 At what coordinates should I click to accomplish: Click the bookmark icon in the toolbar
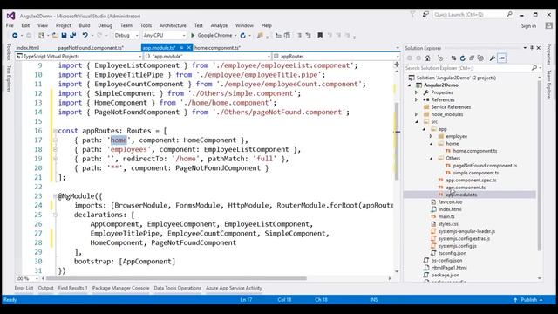click(x=320, y=35)
